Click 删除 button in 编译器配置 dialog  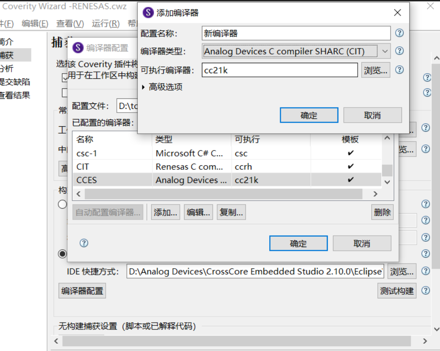point(382,212)
